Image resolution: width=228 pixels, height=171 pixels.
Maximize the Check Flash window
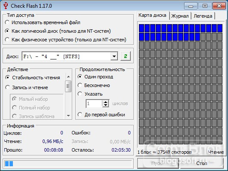(205, 6)
